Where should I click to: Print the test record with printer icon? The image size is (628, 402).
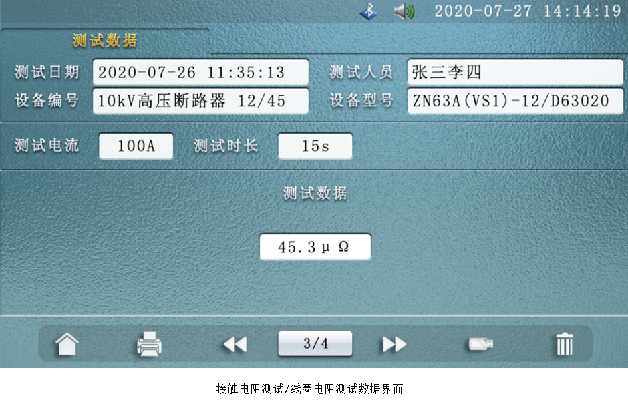149,345
